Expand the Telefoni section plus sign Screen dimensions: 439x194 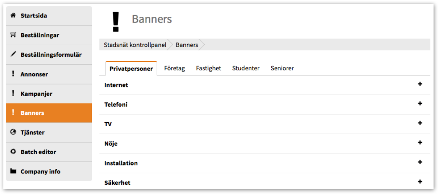420,104
